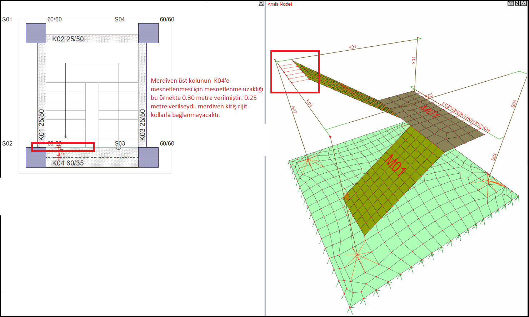Select beam K04 60/35 in plan
The width and height of the screenshot is (529, 317).
92,163
